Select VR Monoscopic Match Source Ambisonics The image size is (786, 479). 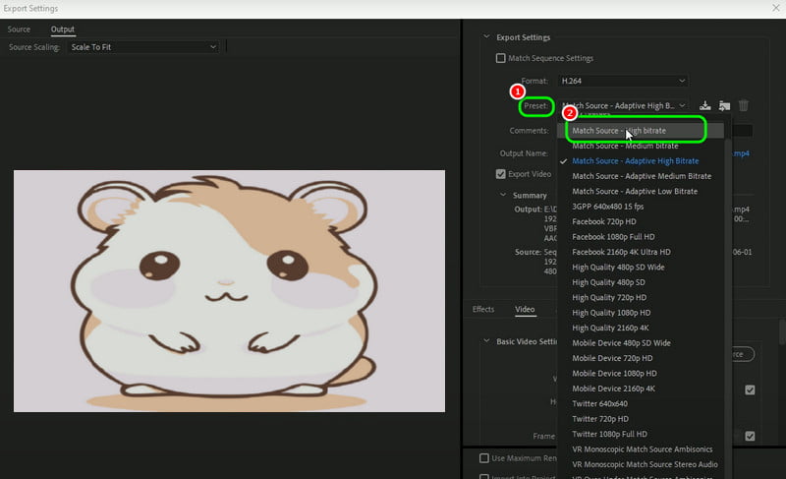click(x=641, y=449)
